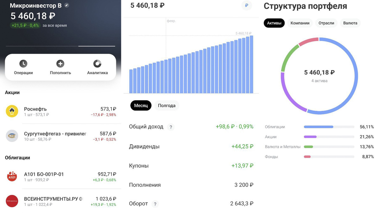Edit portfolio name via pencil icon
The height and width of the screenshot is (213, 380).
pyautogui.click(x=66, y=5)
